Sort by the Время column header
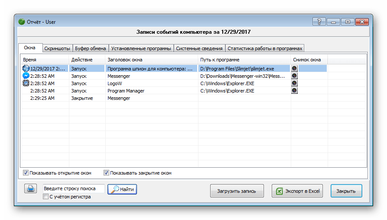This screenshot has width=387, height=220. click(x=43, y=60)
